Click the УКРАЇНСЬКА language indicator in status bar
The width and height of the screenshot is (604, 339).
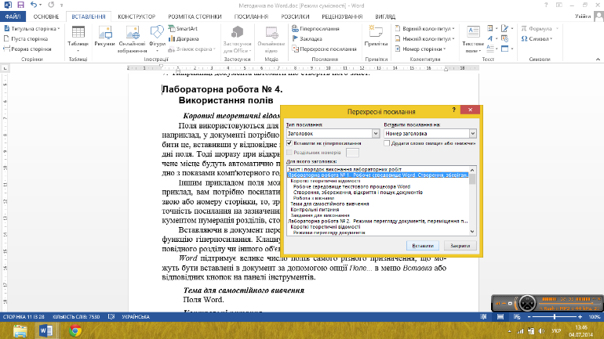point(136,317)
